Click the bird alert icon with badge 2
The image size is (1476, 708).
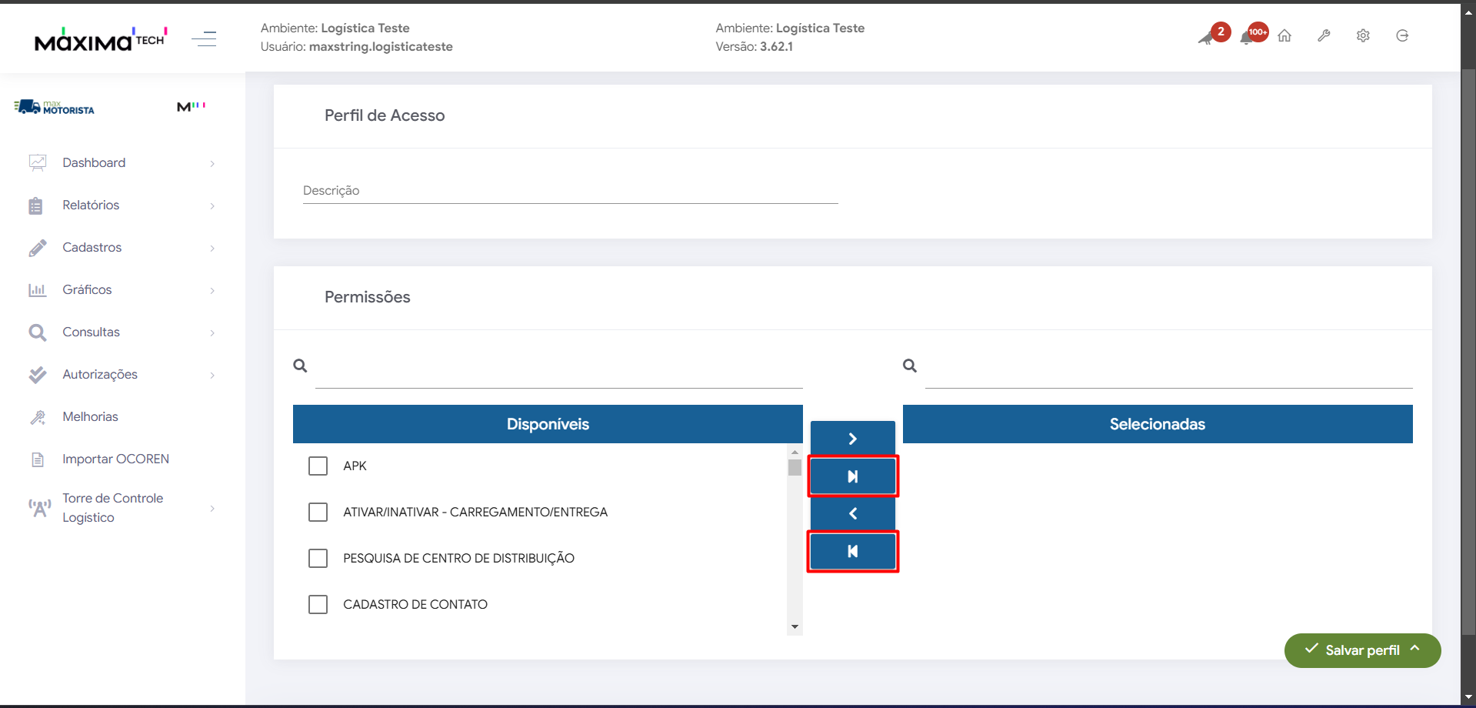[1207, 37]
